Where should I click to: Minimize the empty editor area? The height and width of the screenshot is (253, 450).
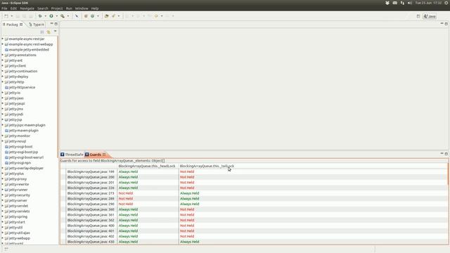442,24
